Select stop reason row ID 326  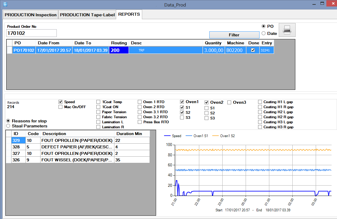(x=78, y=160)
